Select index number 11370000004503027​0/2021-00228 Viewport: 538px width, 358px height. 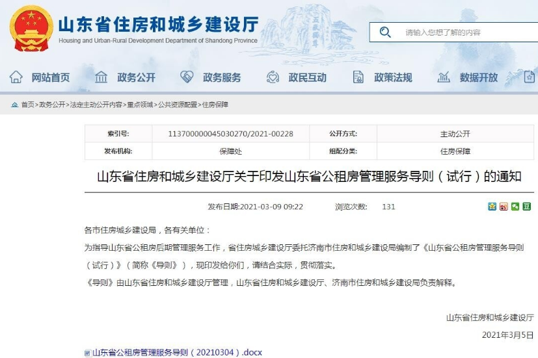(x=230, y=134)
